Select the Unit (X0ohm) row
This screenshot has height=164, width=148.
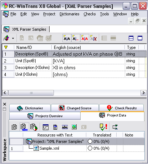coord(74,74)
